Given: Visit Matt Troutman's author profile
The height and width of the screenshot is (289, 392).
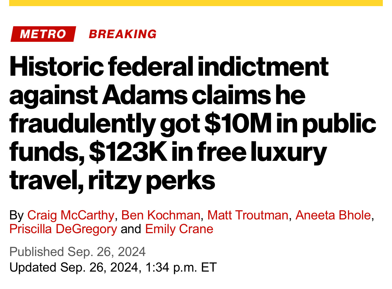Looking at the screenshot, I should click(x=248, y=215).
